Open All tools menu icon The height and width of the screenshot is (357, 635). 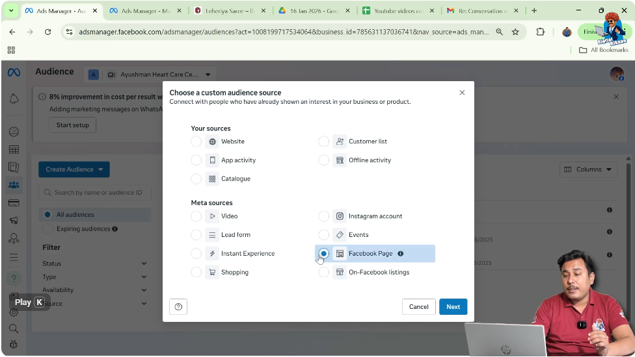[14, 257]
